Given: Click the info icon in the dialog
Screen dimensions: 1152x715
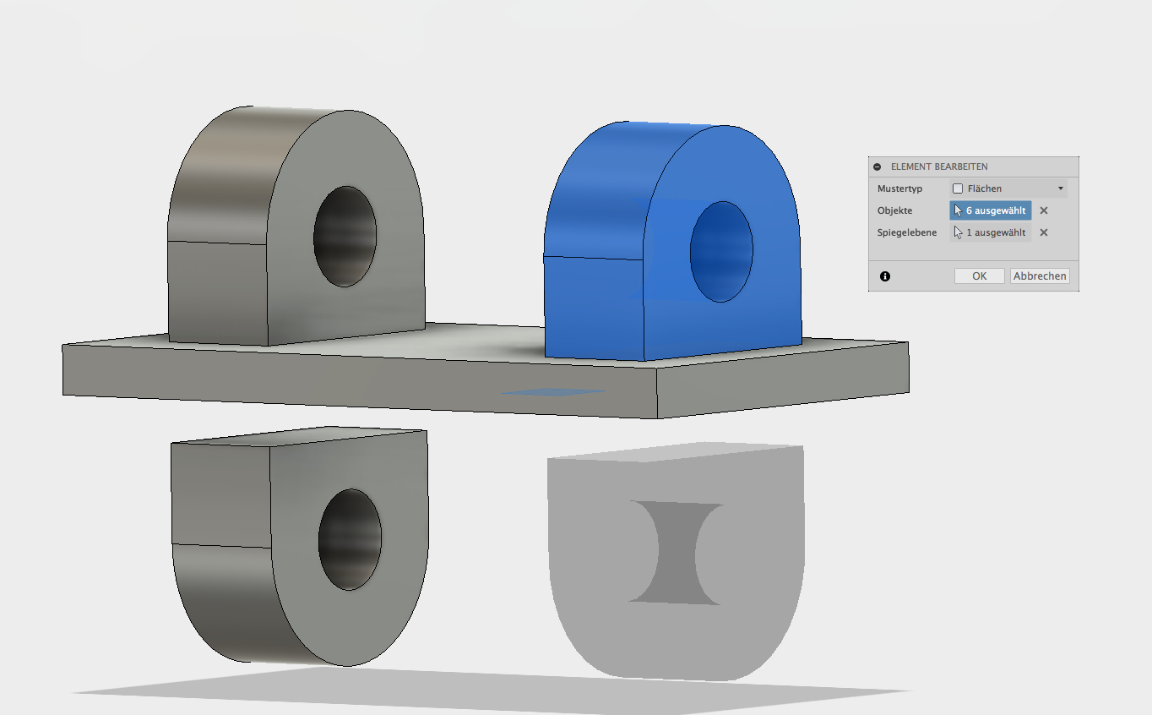Looking at the screenshot, I should pyautogui.click(x=885, y=276).
